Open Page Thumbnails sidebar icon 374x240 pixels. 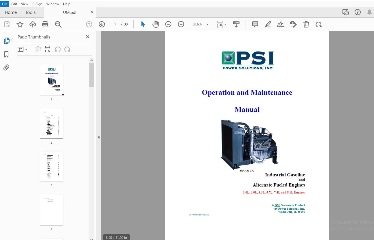point(7,41)
